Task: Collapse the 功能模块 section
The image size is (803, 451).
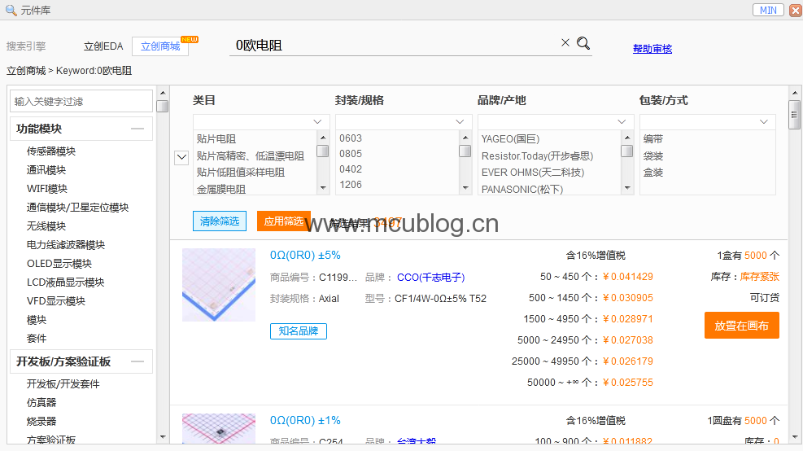Action: pos(137,129)
